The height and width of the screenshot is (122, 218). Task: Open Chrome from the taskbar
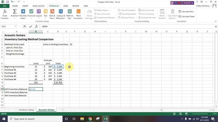(90, 119)
